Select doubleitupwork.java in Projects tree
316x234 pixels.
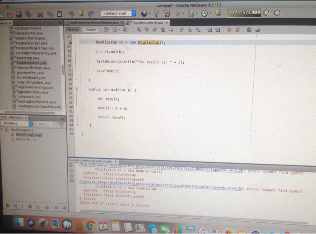tap(31, 63)
